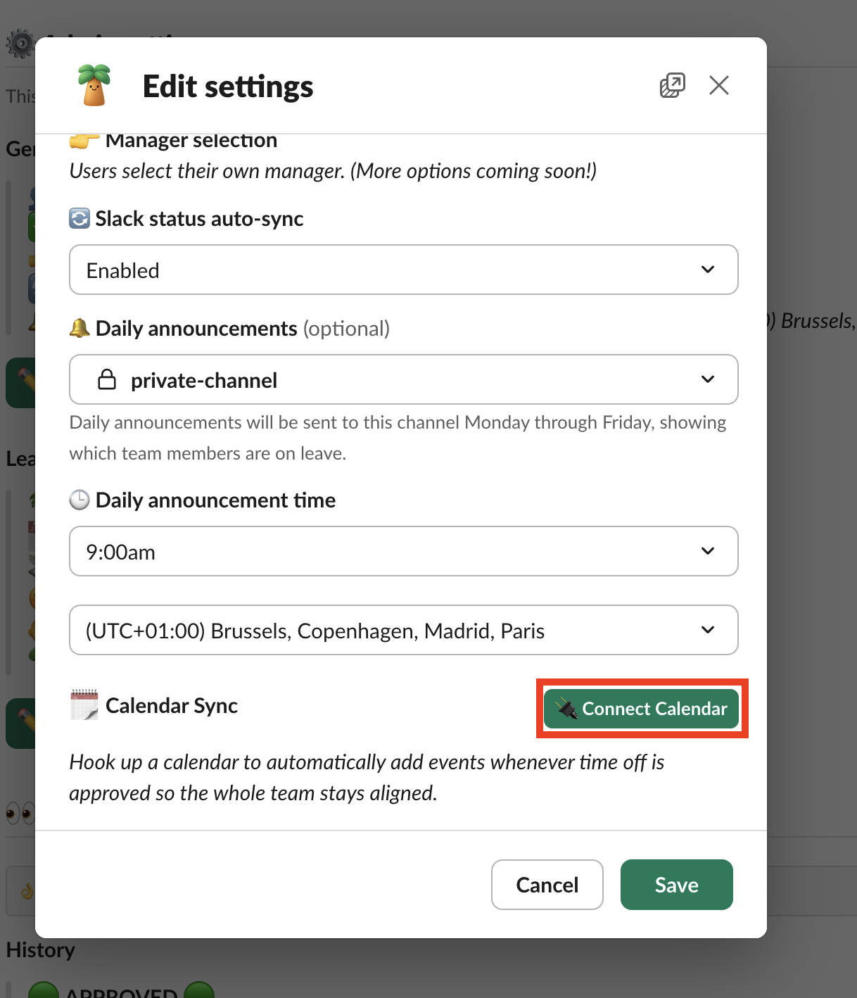Close the Edit settings dialog
The height and width of the screenshot is (998, 857).
(x=718, y=85)
